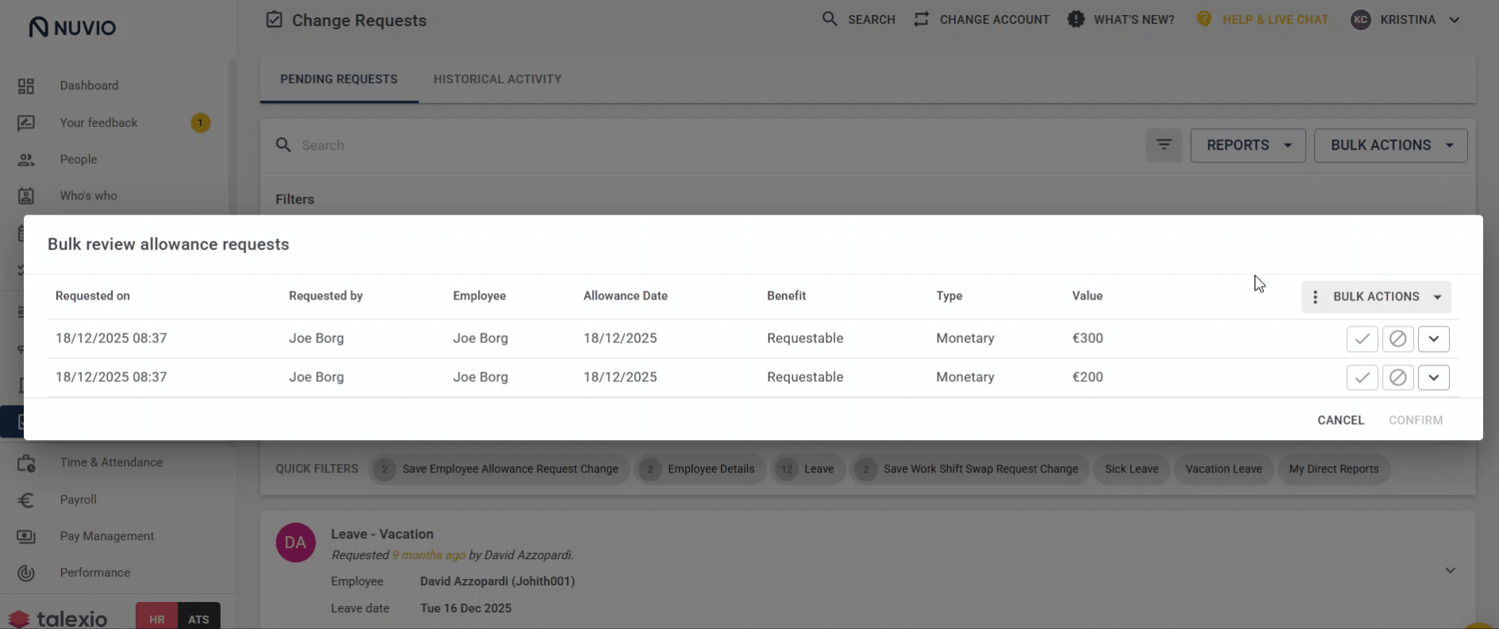Open the 9 months ago timestamp link
This screenshot has height=629, width=1499.
point(429,555)
